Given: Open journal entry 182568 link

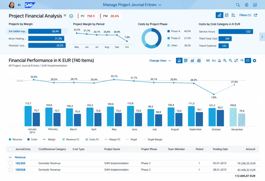Looking at the screenshot, I should click(20, 170).
